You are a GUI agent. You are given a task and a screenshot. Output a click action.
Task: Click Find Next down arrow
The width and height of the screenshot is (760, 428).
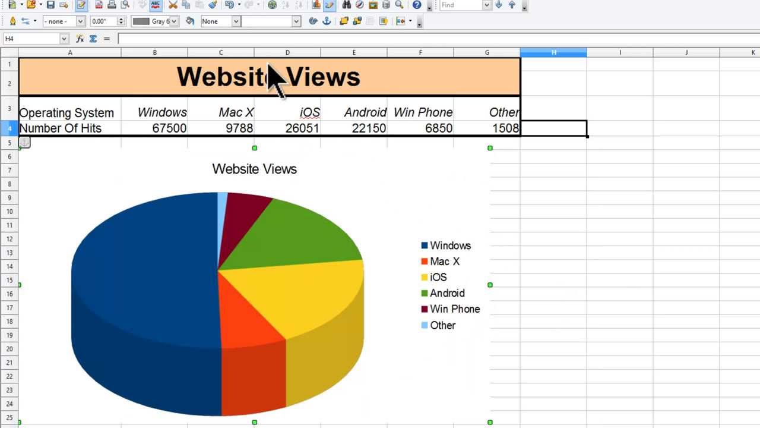[499, 5]
